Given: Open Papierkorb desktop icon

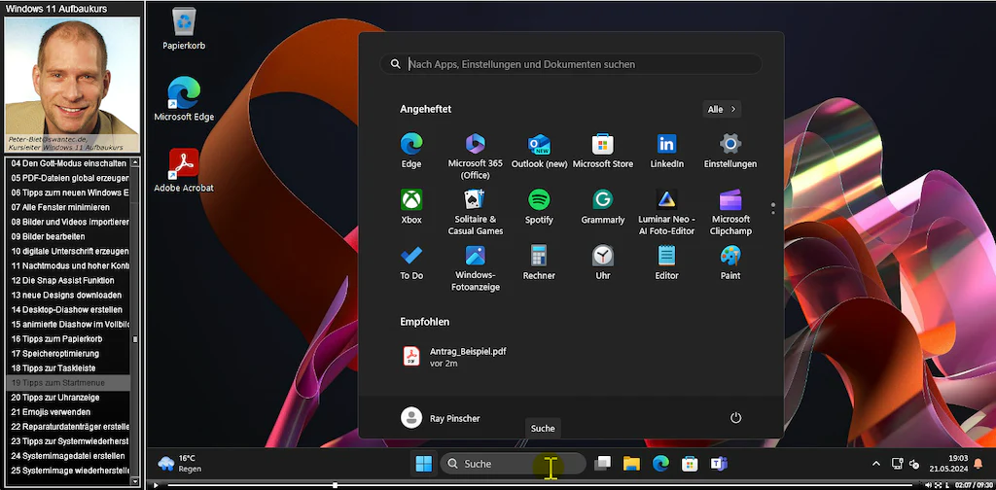Looking at the screenshot, I should coord(184,29).
